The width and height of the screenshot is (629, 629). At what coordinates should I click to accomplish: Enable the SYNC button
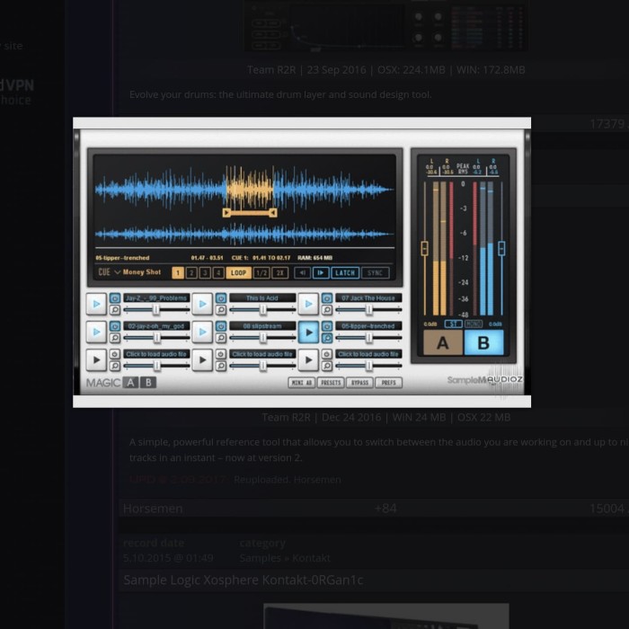[x=375, y=273]
